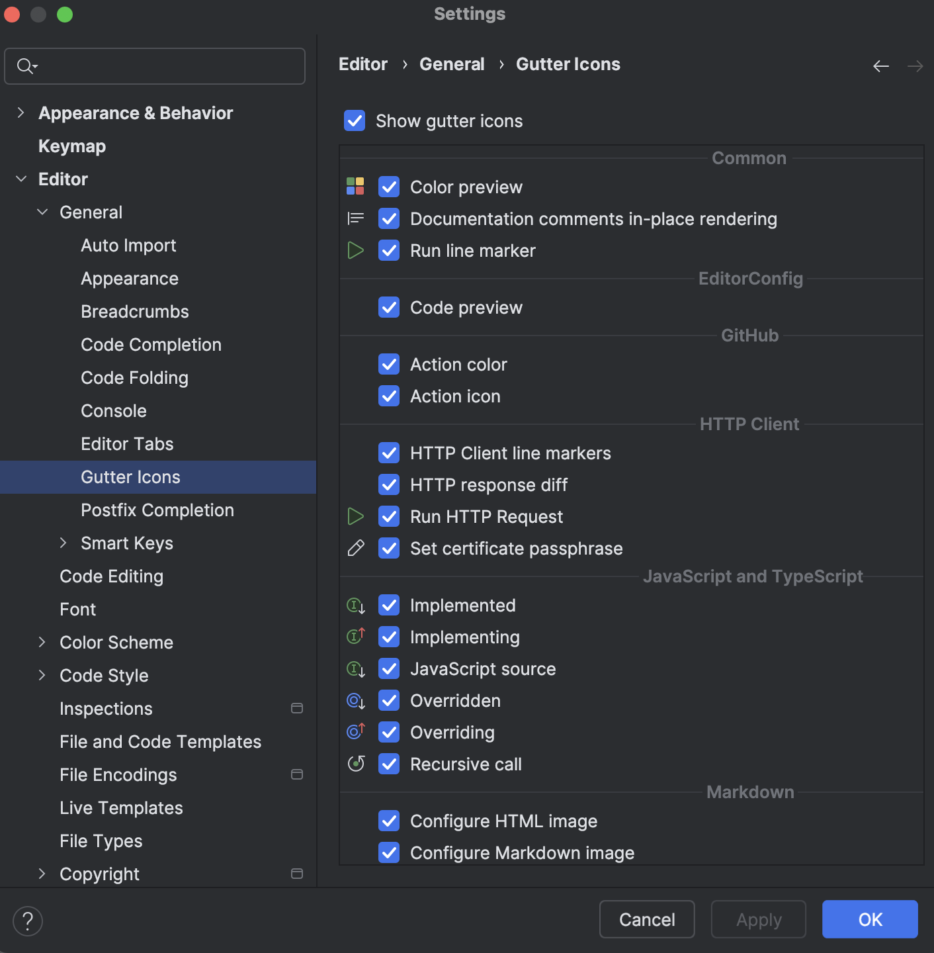Open Editor from the breadcrumb path

point(362,64)
